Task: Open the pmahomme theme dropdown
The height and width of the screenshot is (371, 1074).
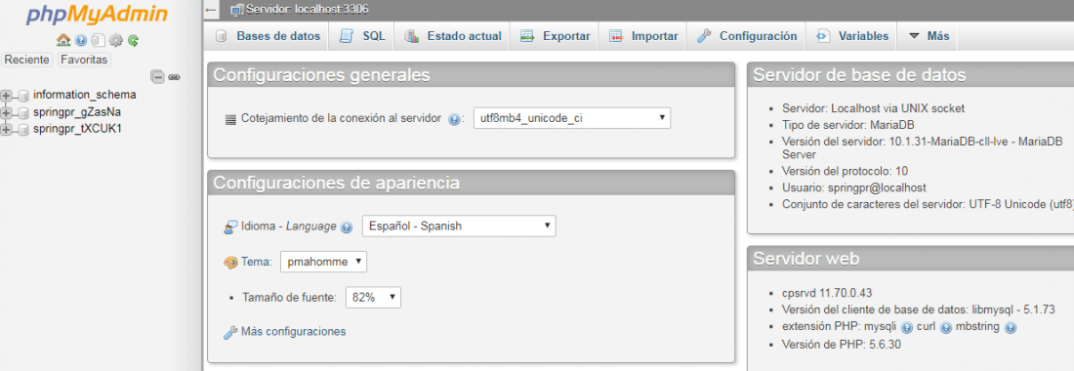Action: [324, 262]
